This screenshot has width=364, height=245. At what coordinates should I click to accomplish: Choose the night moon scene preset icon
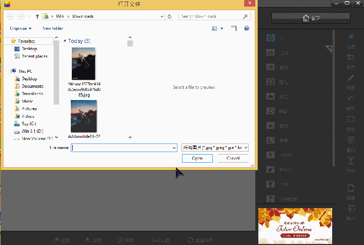270,140
